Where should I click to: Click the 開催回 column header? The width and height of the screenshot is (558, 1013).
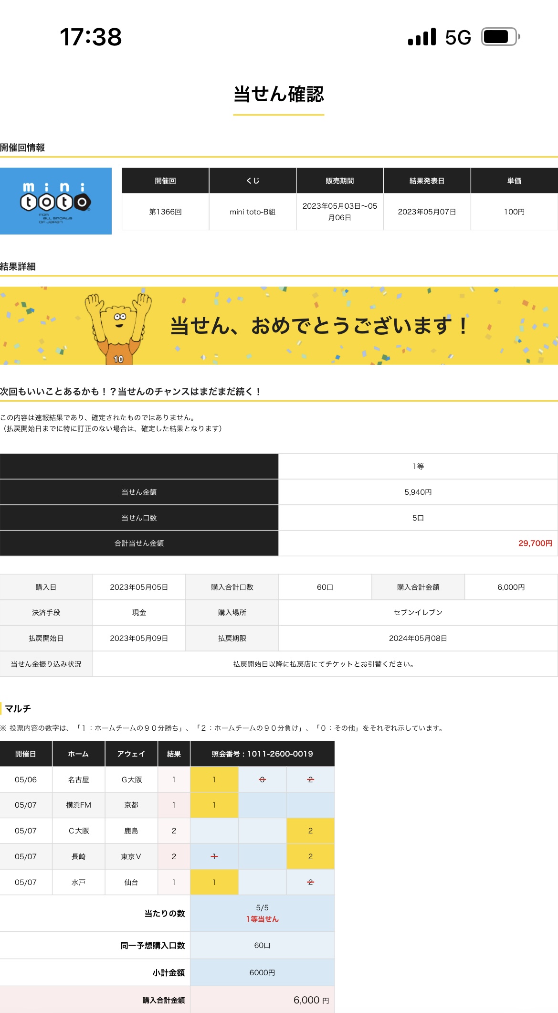point(165,181)
